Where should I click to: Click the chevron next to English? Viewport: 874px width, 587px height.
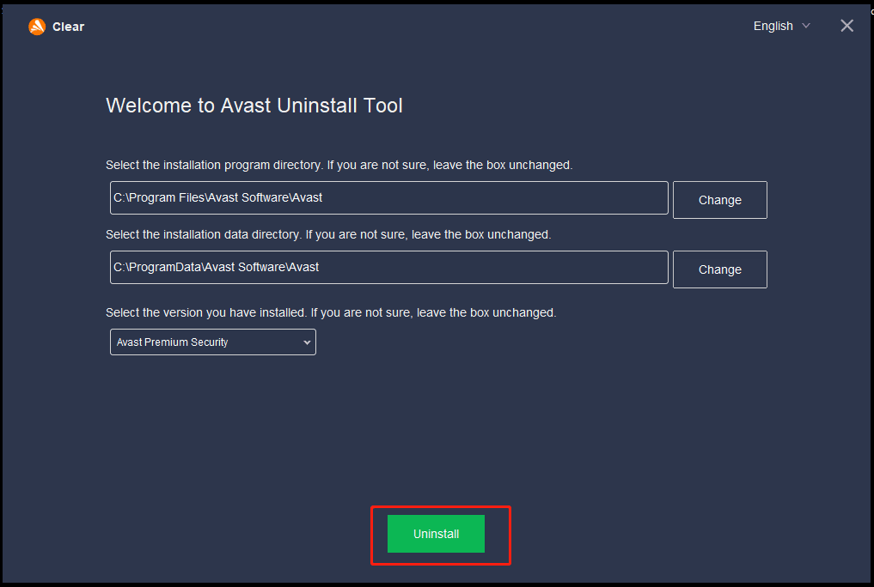[806, 26]
